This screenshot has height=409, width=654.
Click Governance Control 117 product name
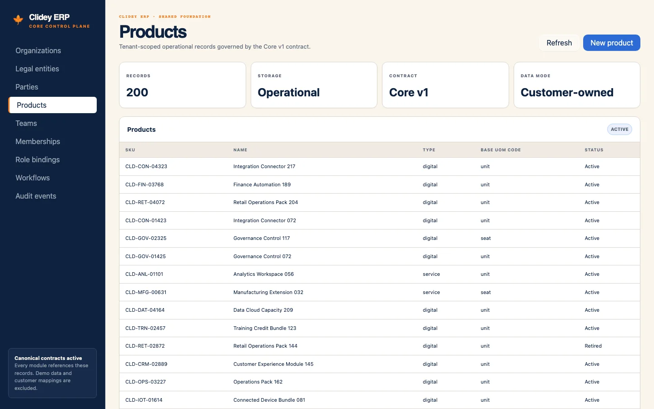(x=262, y=238)
